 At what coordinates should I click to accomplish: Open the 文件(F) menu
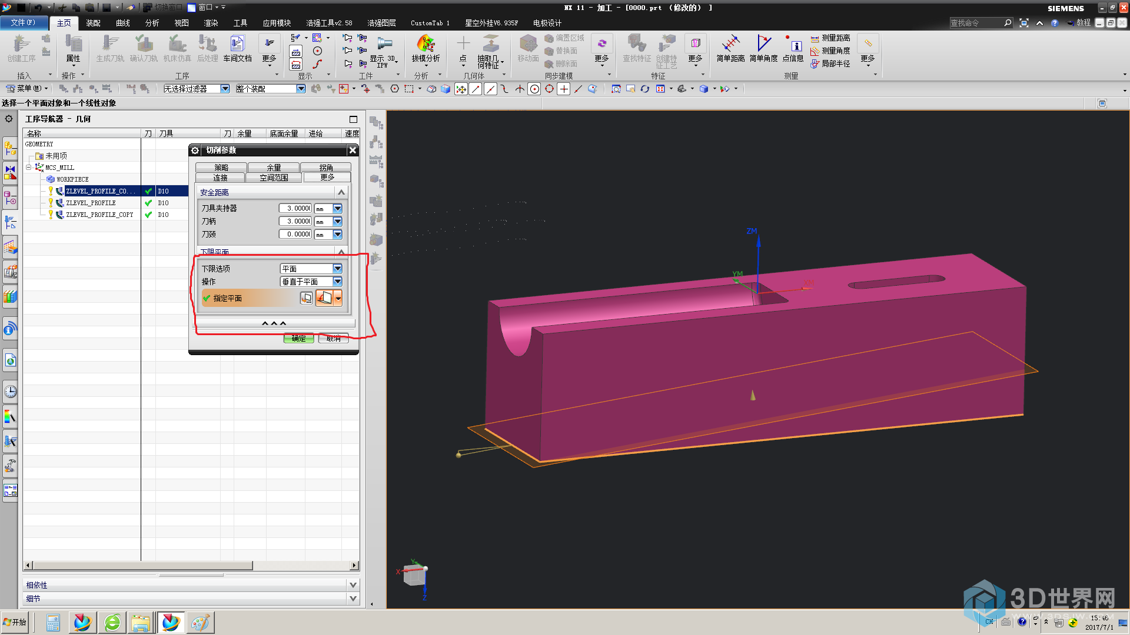[23, 23]
